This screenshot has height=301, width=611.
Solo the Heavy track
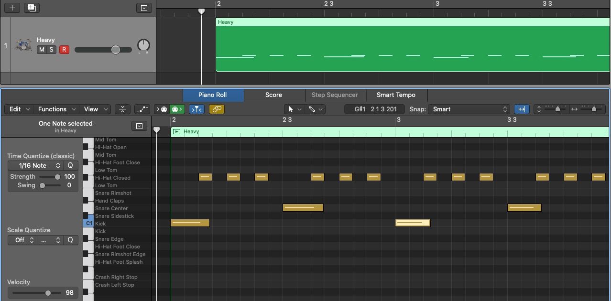[x=51, y=50]
